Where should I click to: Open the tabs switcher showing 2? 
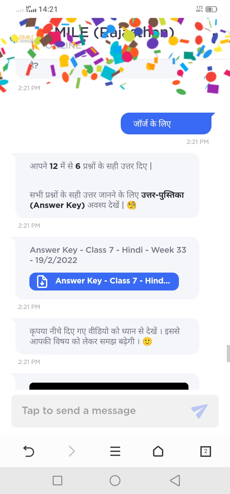[205, 451]
